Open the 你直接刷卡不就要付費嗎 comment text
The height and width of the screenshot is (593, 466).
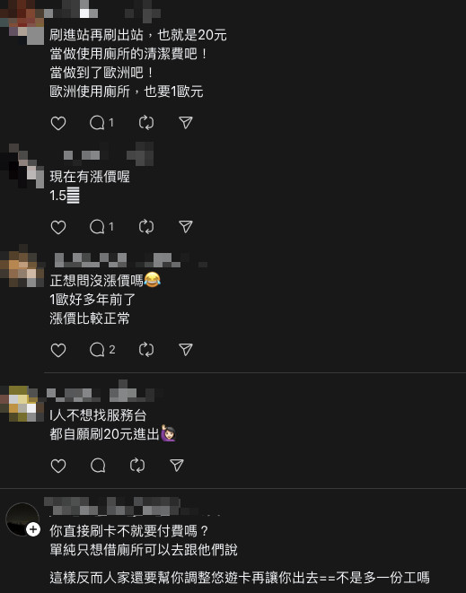pos(129,531)
